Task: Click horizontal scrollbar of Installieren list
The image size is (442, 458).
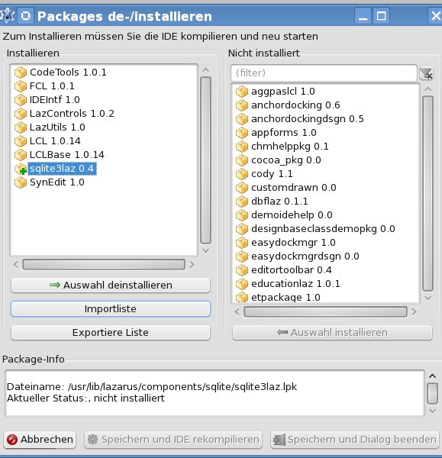Action: pyautogui.click(x=104, y=265)
